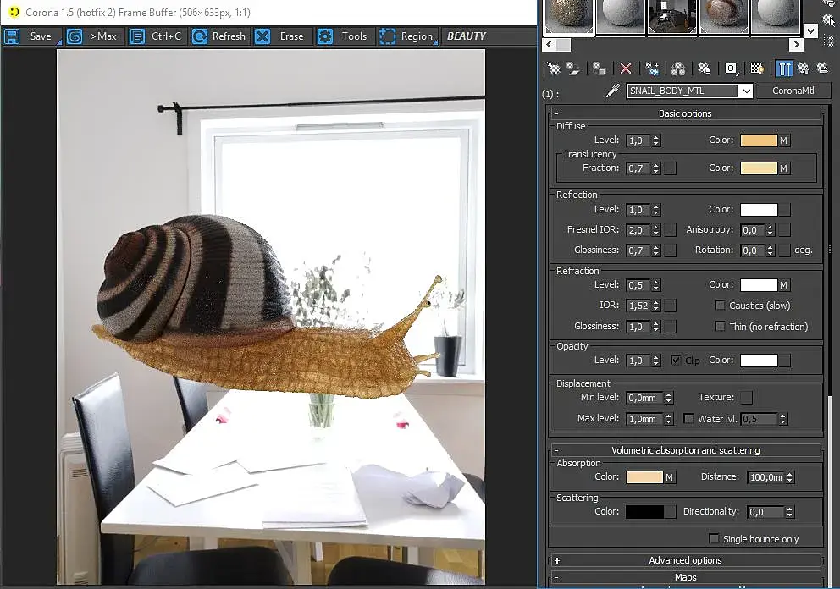840x589 pixels.
Task: Click the Erase icon to clear the render
Action: (262, 36)
